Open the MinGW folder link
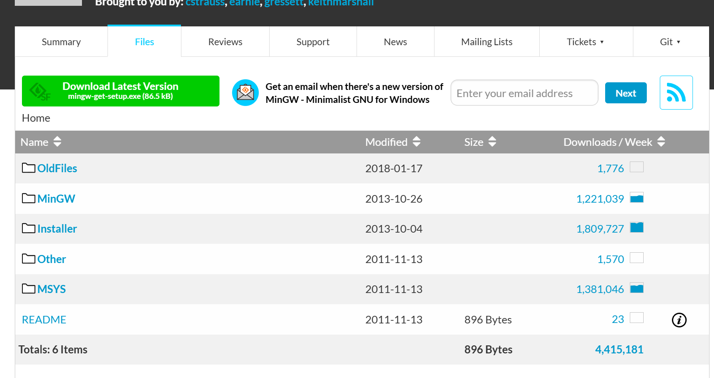The image size is (714, 378). (56, 199)
